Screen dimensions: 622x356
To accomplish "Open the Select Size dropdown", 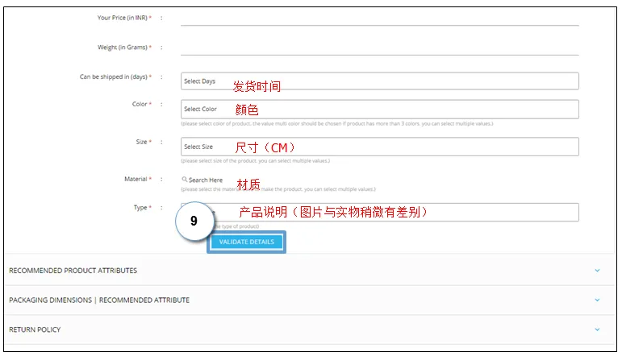I will tap(380, 147).
